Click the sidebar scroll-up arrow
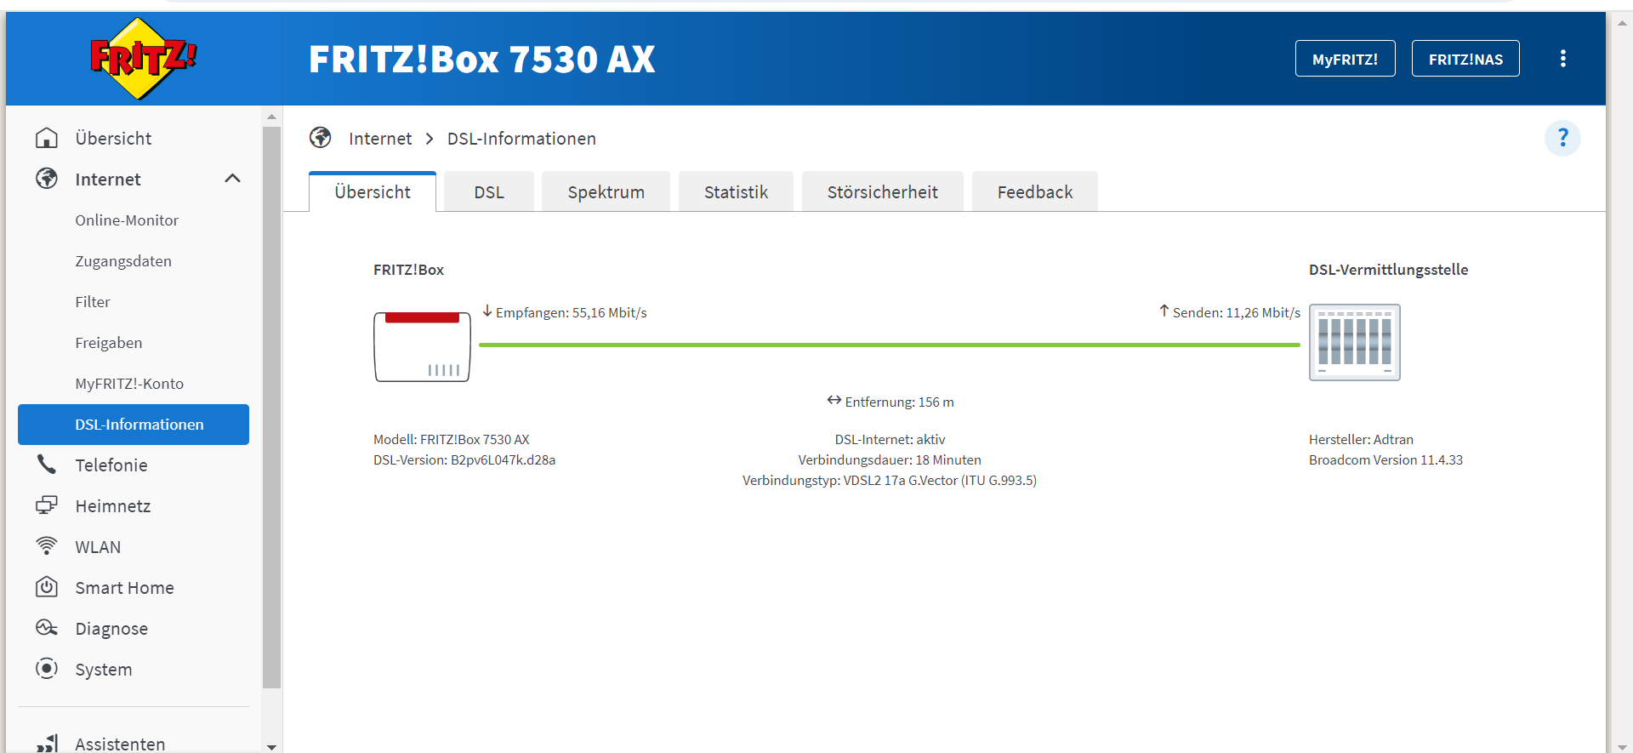This screenshot has height=753, width=1633. tap(271, 117)
